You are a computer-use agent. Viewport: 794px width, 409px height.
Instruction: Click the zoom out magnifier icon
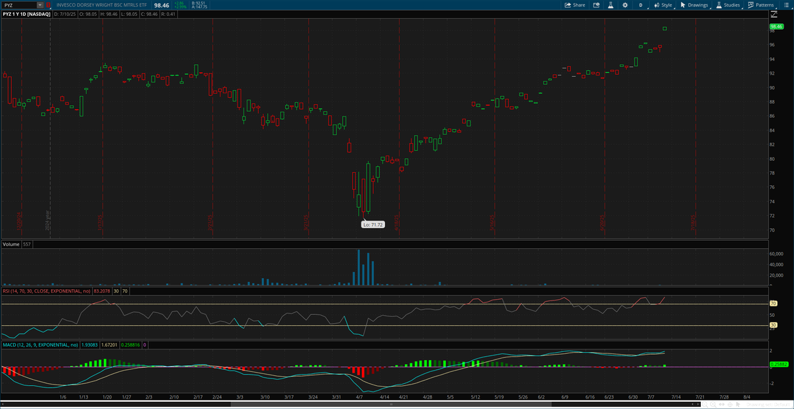(x=705, y=404)
